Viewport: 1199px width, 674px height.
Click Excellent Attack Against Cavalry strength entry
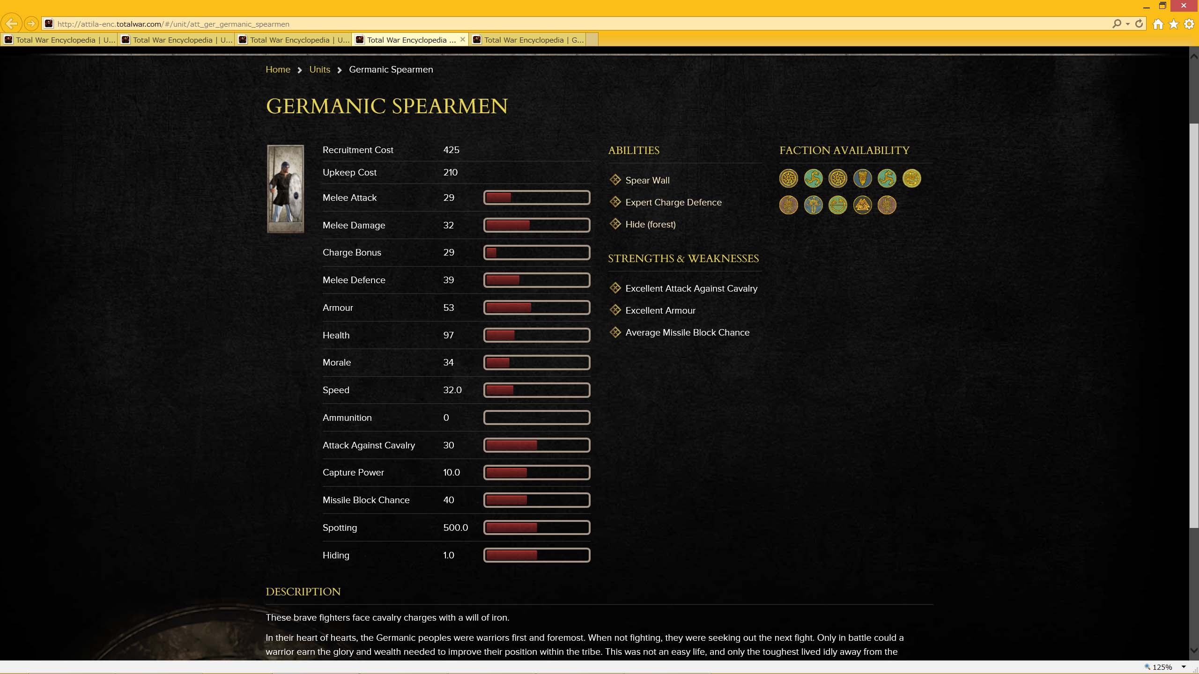click(x=691, y=288)
